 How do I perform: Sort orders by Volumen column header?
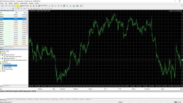[62, 89]
